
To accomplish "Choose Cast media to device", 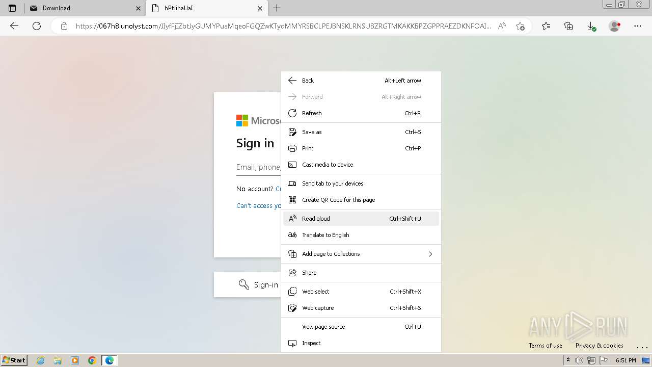I will click(x=361, y=165).
